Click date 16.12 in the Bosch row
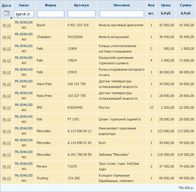 [7, 25]
